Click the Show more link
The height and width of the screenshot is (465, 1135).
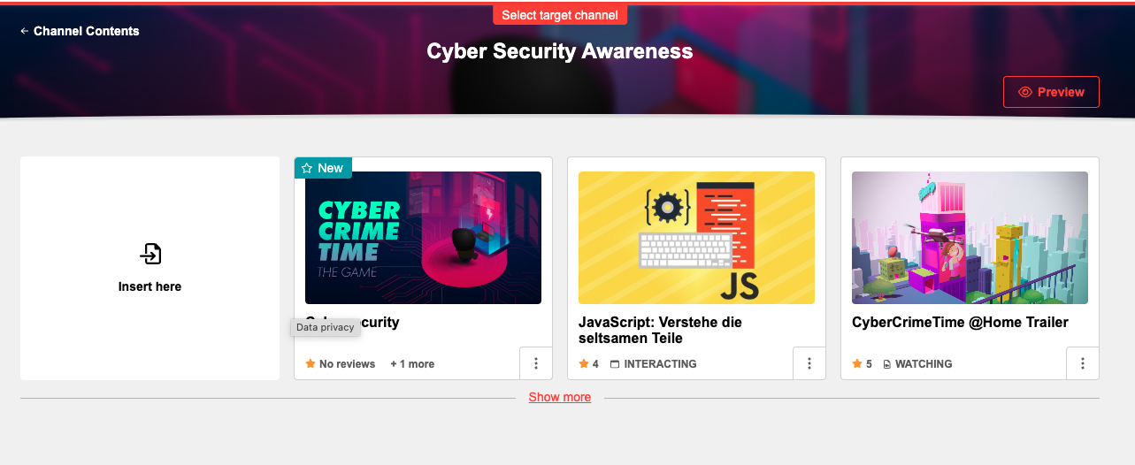pos(560,397)
